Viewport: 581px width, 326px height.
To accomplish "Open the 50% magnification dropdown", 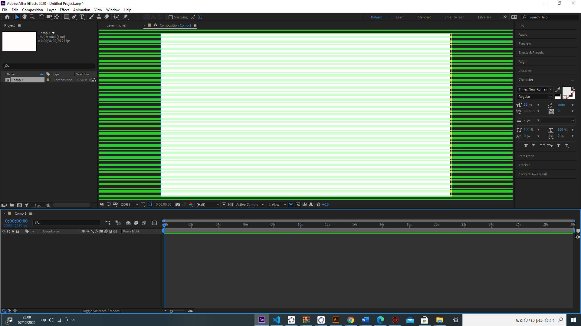I will [130, 205].
